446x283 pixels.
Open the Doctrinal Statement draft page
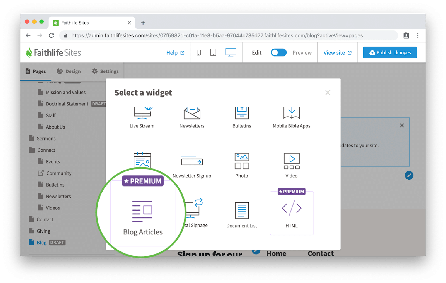67,104
